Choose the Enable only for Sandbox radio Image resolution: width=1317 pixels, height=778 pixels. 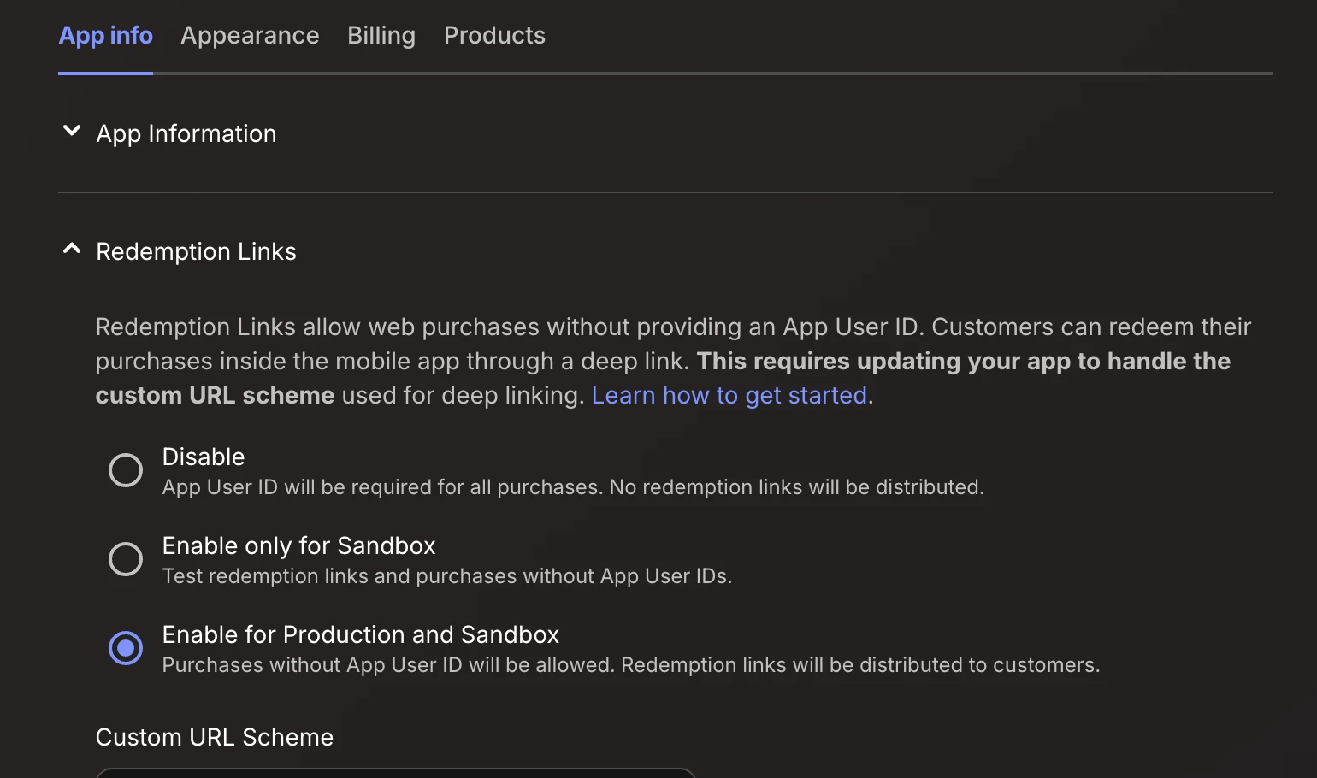[x=126, y=559]
